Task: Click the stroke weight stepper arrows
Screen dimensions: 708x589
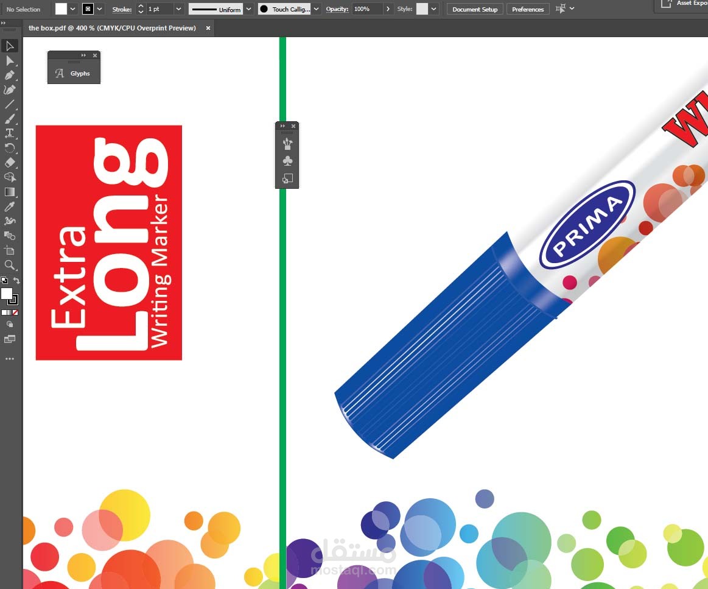Action: (141, 9)
